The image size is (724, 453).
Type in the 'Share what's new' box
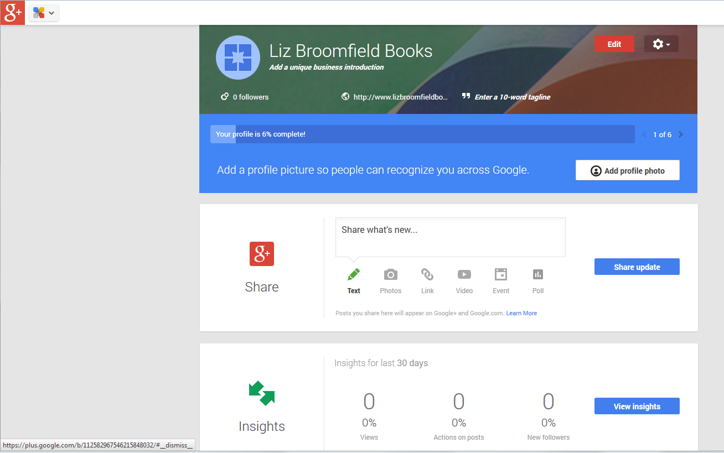coord(450,237)
